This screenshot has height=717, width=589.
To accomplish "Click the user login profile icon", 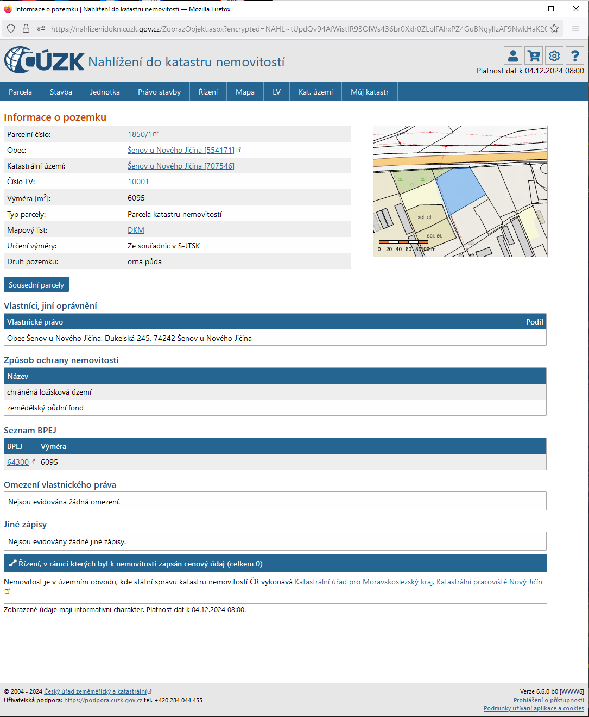I will pyautogui.click(x=513, y=56).
